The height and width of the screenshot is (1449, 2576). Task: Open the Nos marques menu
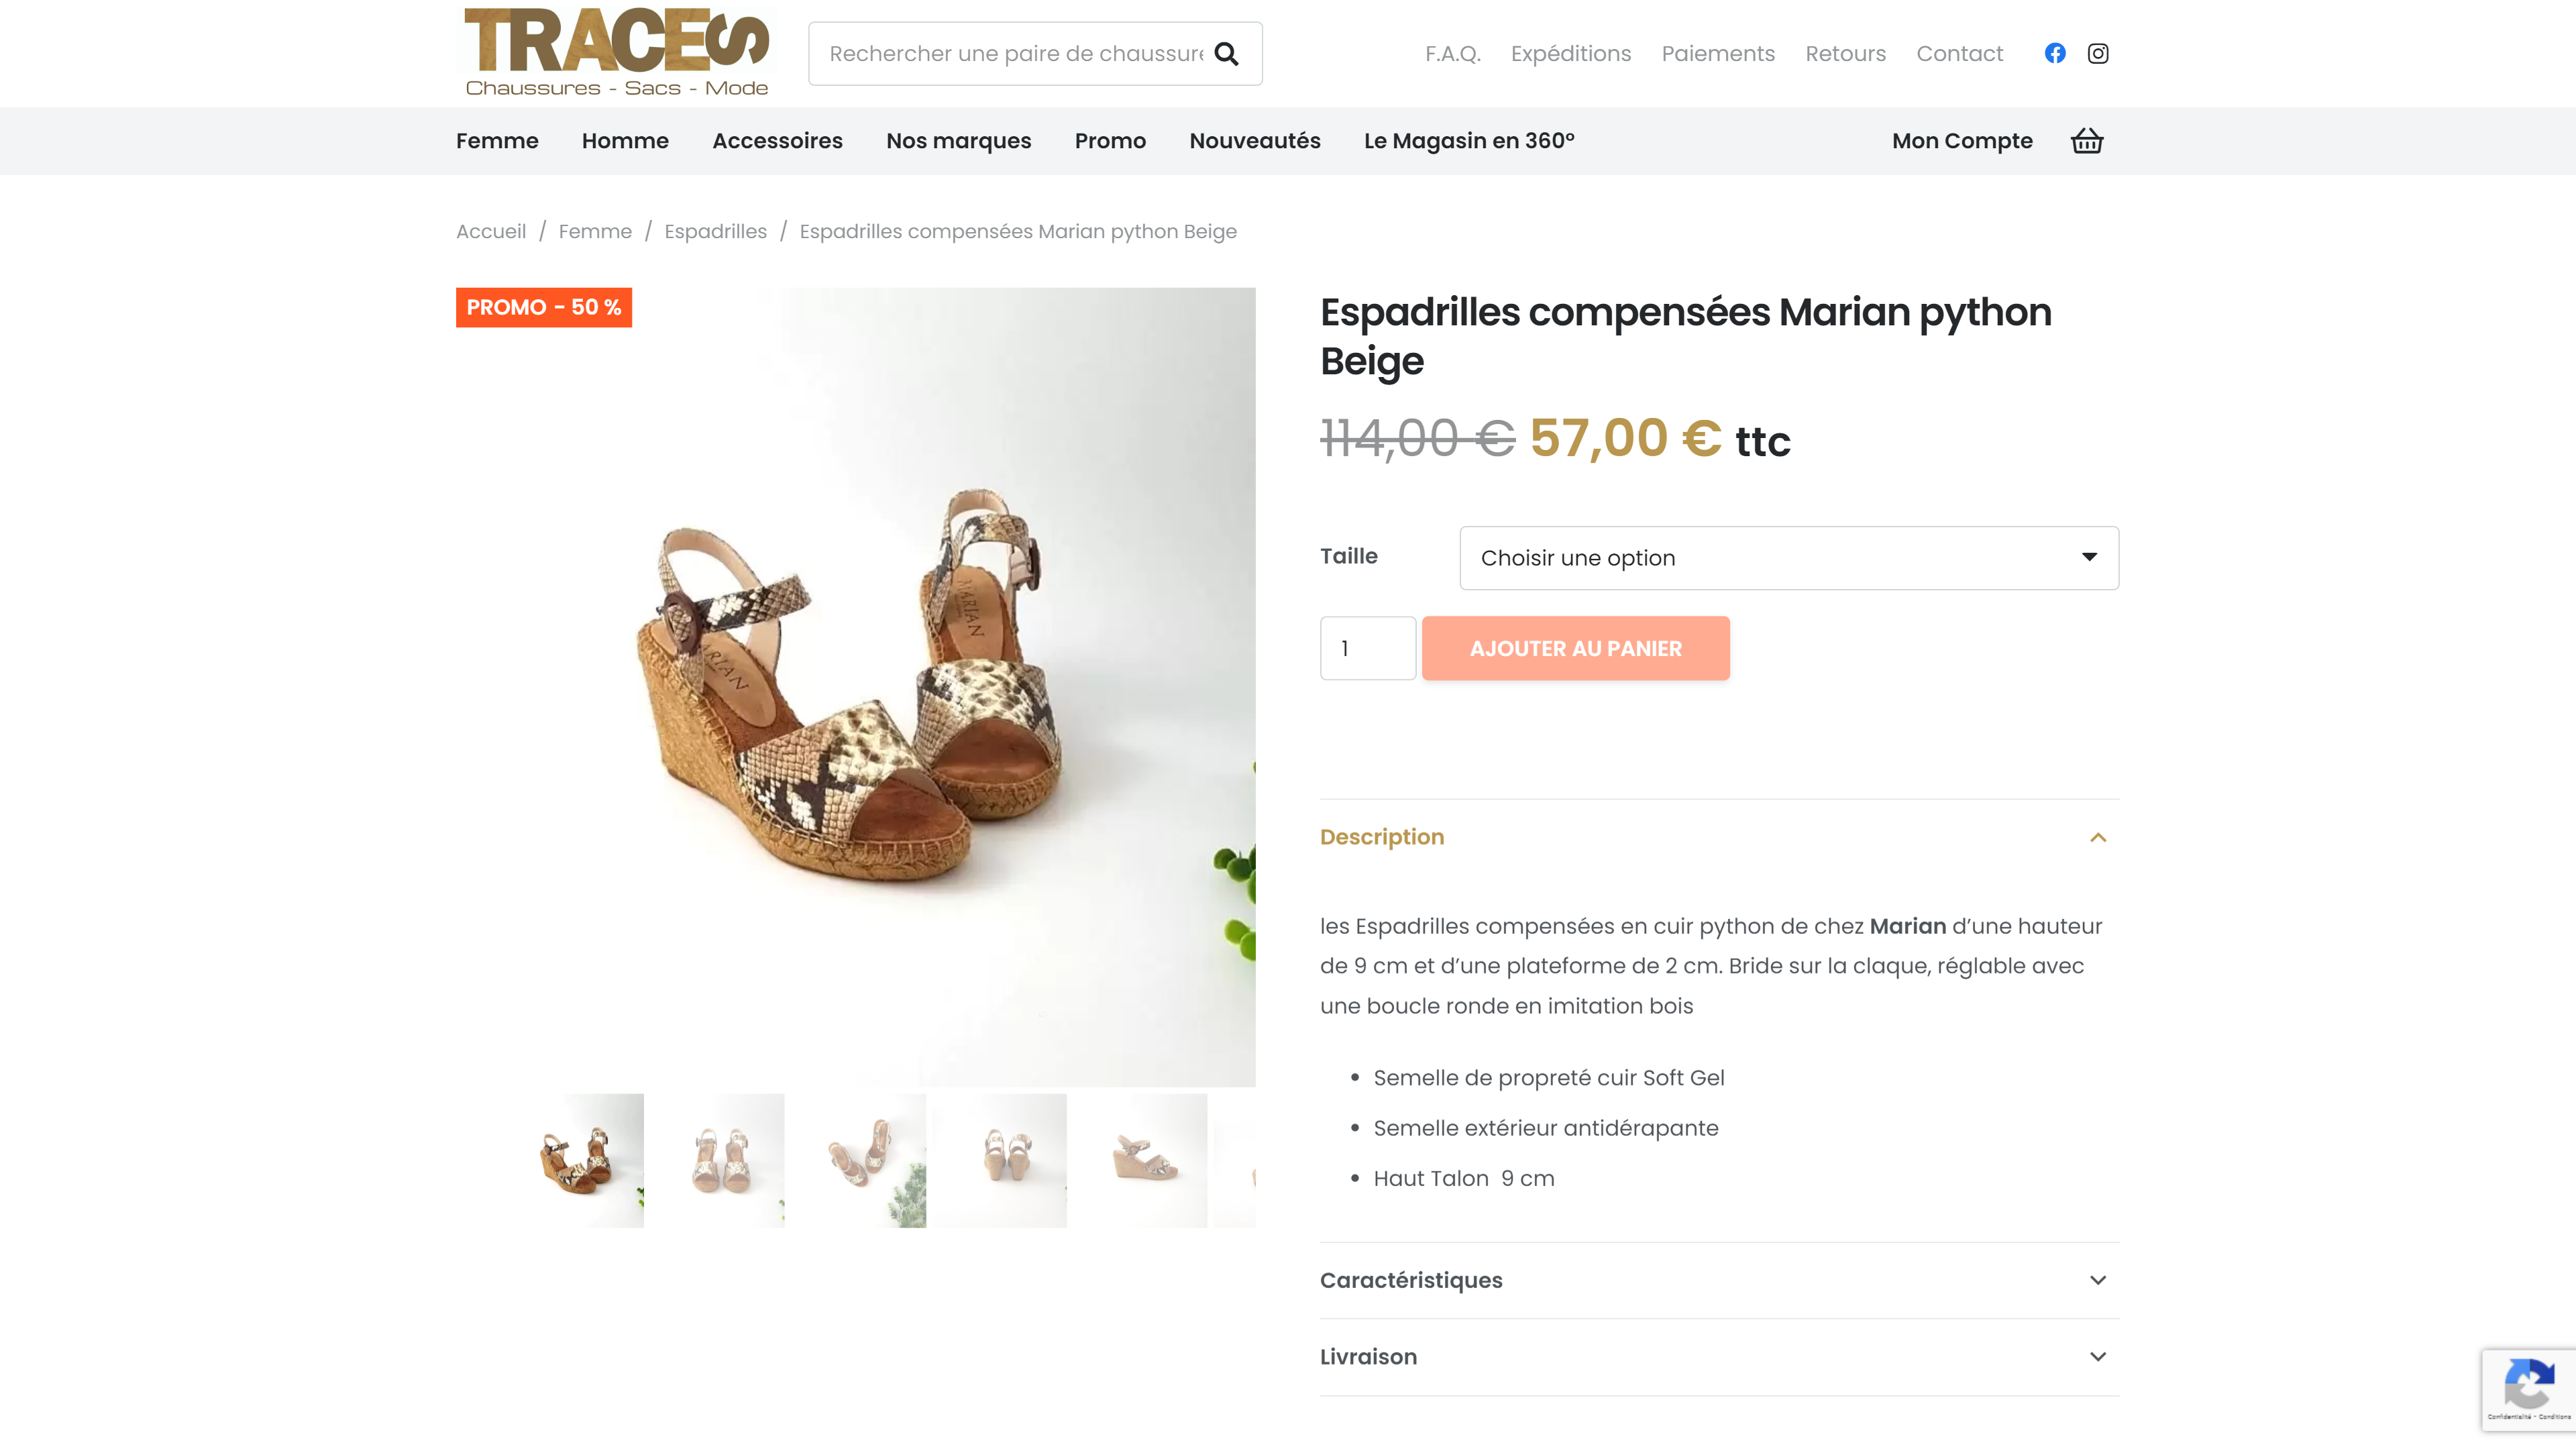tap(958, 141)
